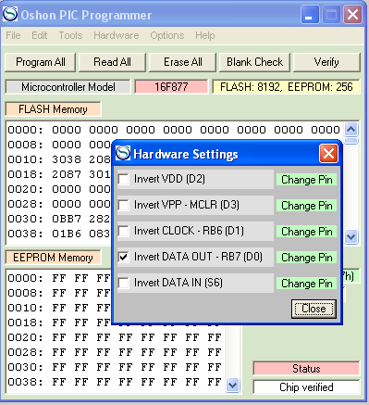
Task: Minimize the Oshon PIC Programmer window
Action: 310,14
